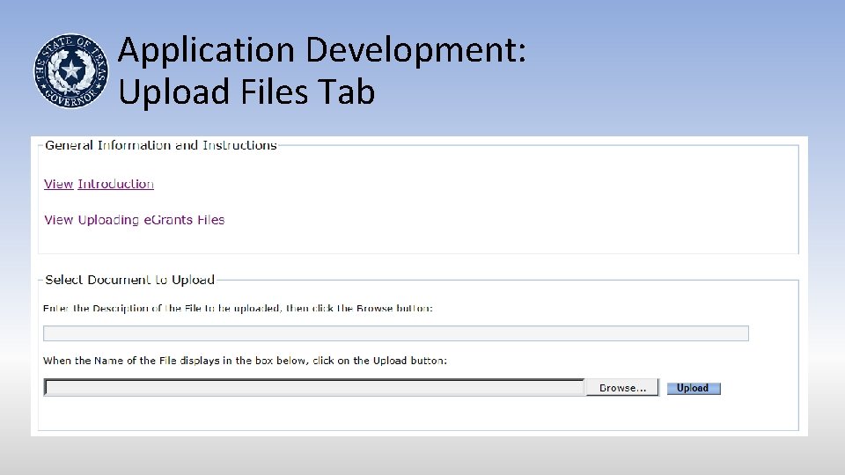845x475 pixels.
Task: Select 'General Information and Instructions' heading text
Action: pyautogui.click(x=160, y=145)
